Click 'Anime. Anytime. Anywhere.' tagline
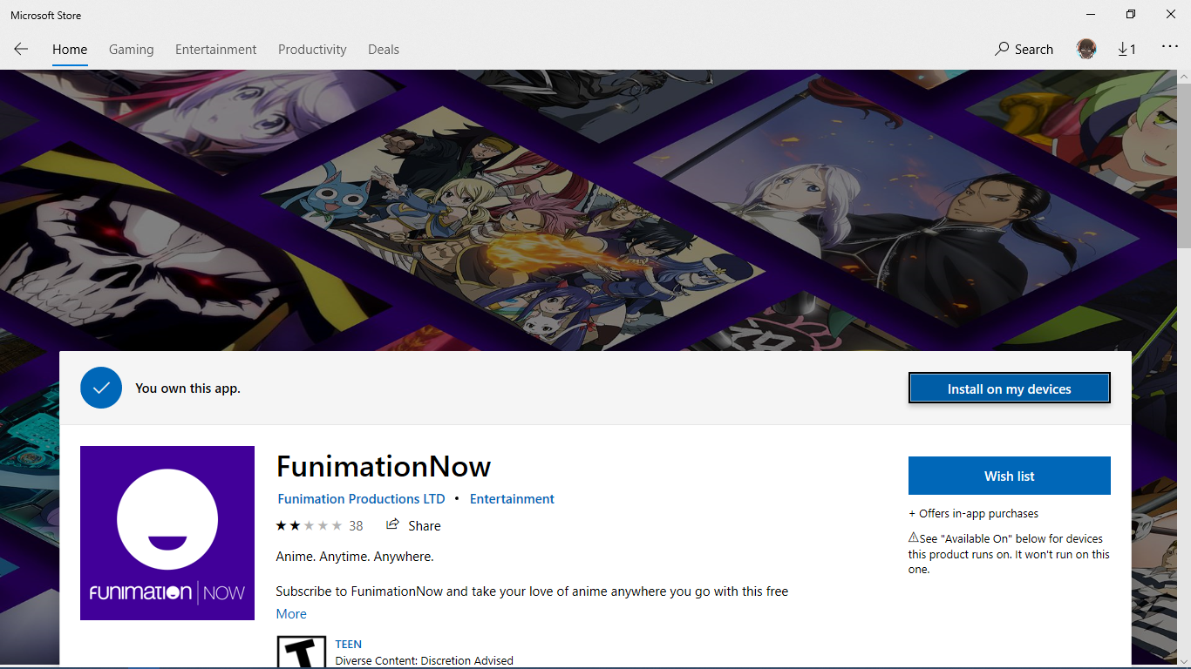 click(355, 557)
